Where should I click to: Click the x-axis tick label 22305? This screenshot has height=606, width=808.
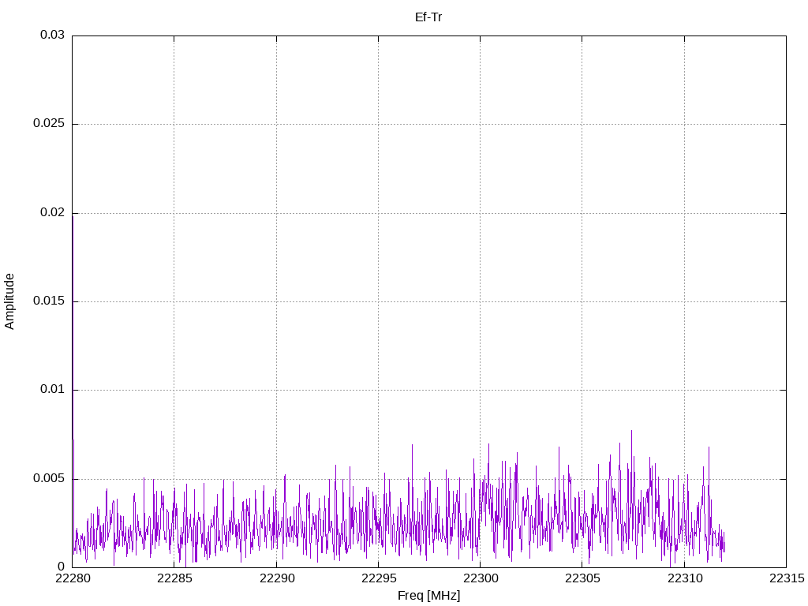coord(582,578)
